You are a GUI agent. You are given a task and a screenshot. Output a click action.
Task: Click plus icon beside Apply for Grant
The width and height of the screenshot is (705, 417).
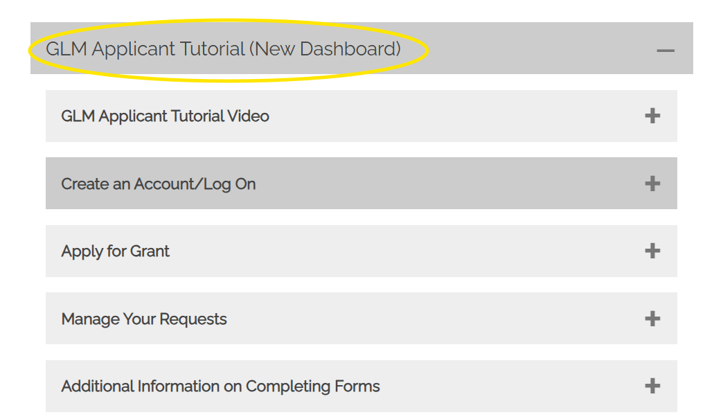(652, 251)
